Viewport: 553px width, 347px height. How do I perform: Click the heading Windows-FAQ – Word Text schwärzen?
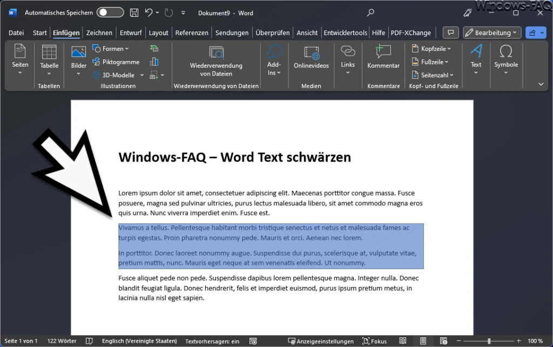click(x=234, y=157)
